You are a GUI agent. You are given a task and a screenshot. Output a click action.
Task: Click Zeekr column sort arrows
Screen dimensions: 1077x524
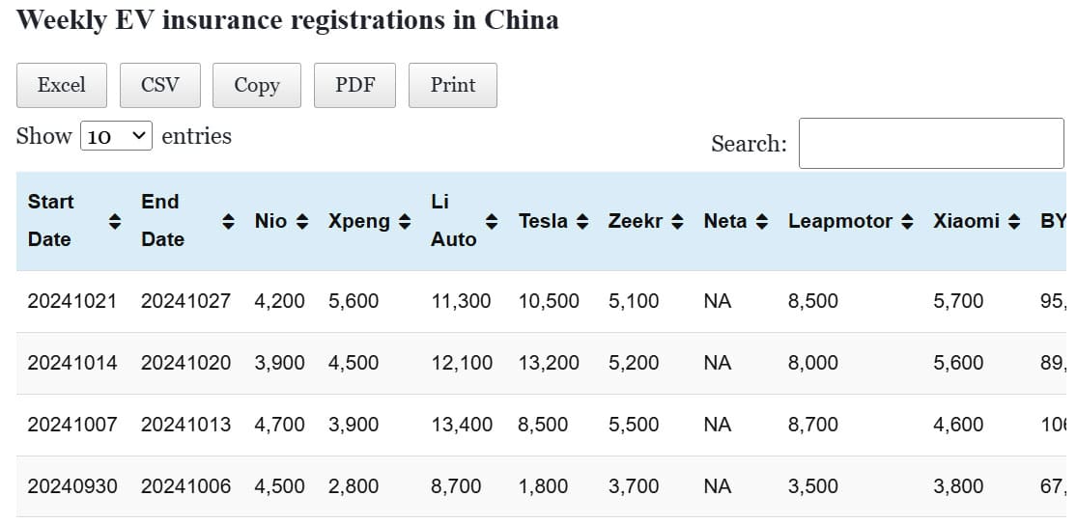(x=677, y=221)
